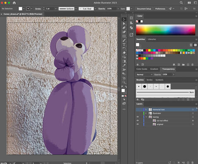The image size is (198, 164).
Task: Select the Rectangle shape tool
Action: pos(124,36)
